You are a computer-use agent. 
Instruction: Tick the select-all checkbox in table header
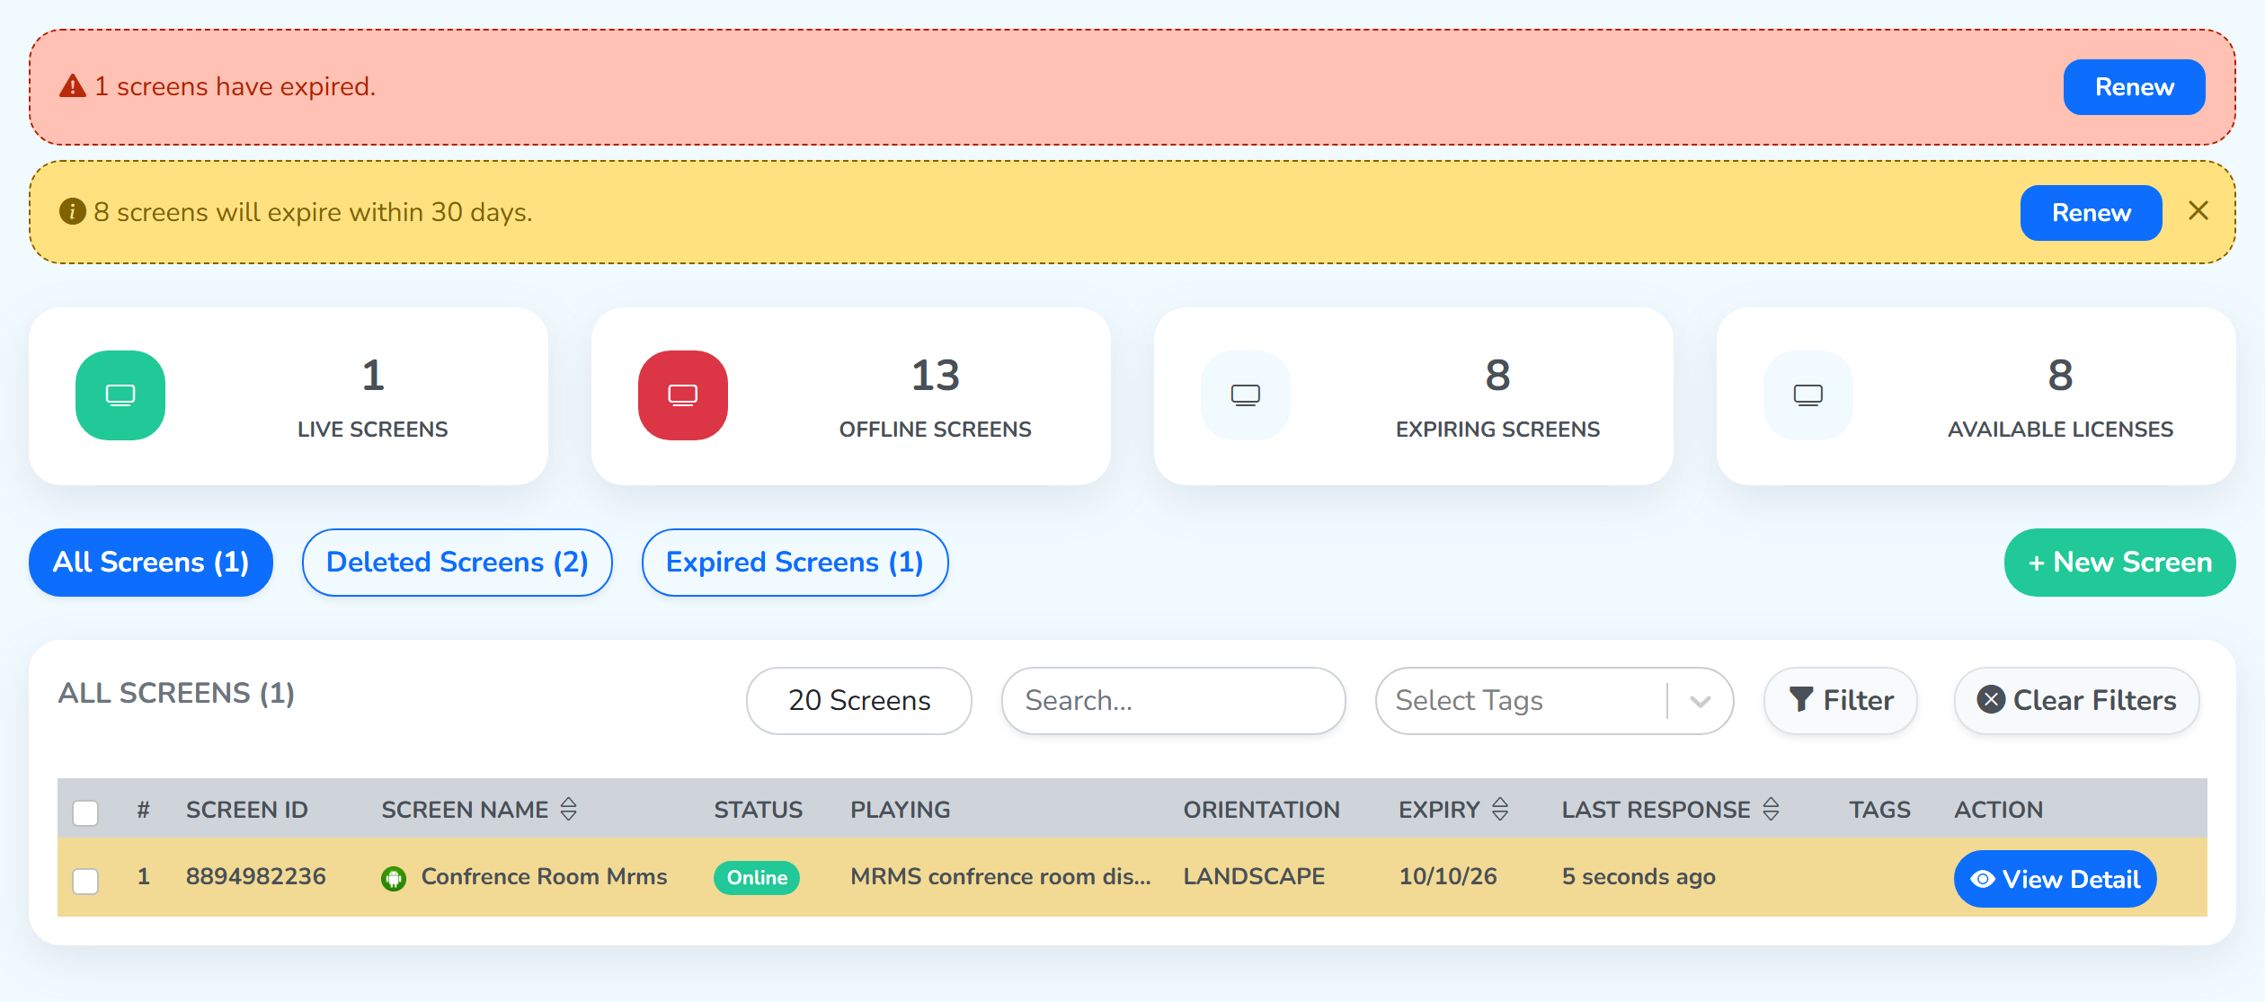[x=85, y=812]
